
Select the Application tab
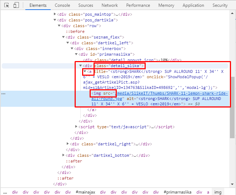pos(193,5)
